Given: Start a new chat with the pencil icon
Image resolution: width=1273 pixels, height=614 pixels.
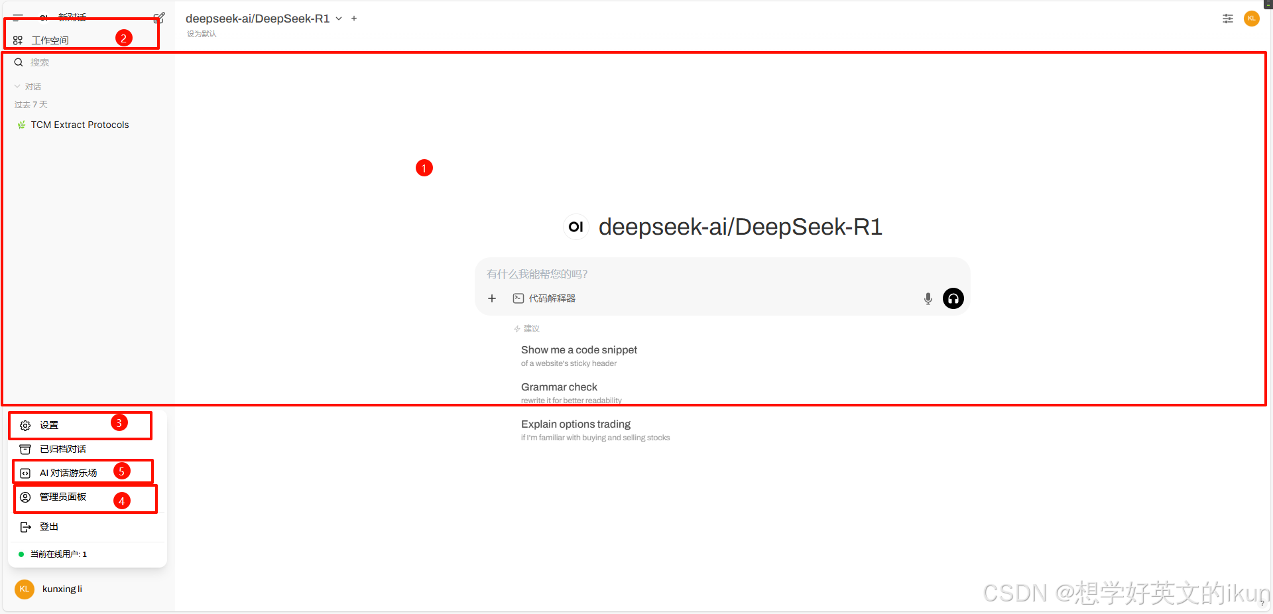Looking at the screenshot, I should [x=159, y=17].
